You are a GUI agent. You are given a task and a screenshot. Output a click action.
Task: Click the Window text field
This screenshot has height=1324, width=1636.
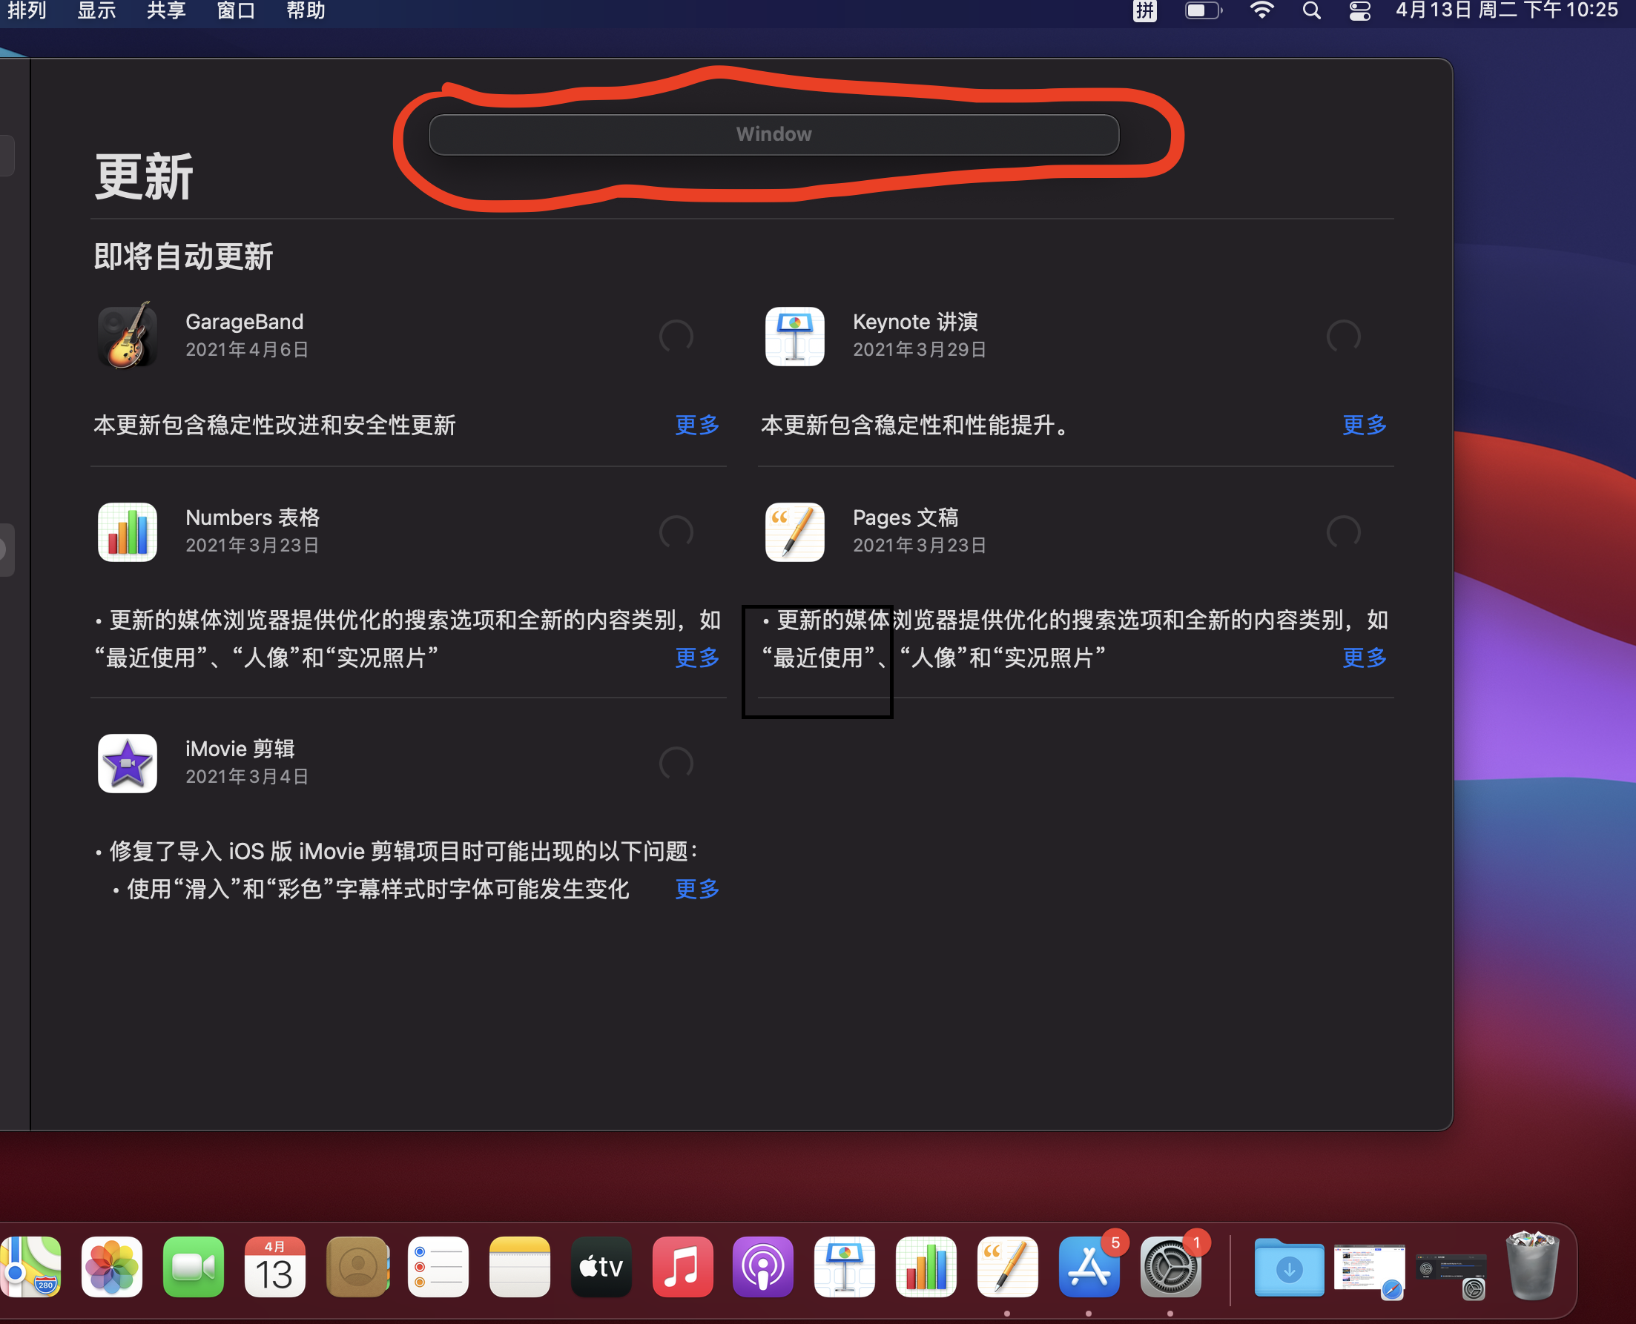773,135
